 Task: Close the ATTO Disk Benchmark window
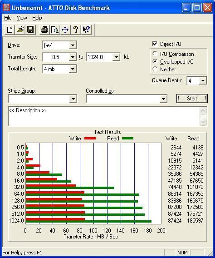click(x=207, y=8)
